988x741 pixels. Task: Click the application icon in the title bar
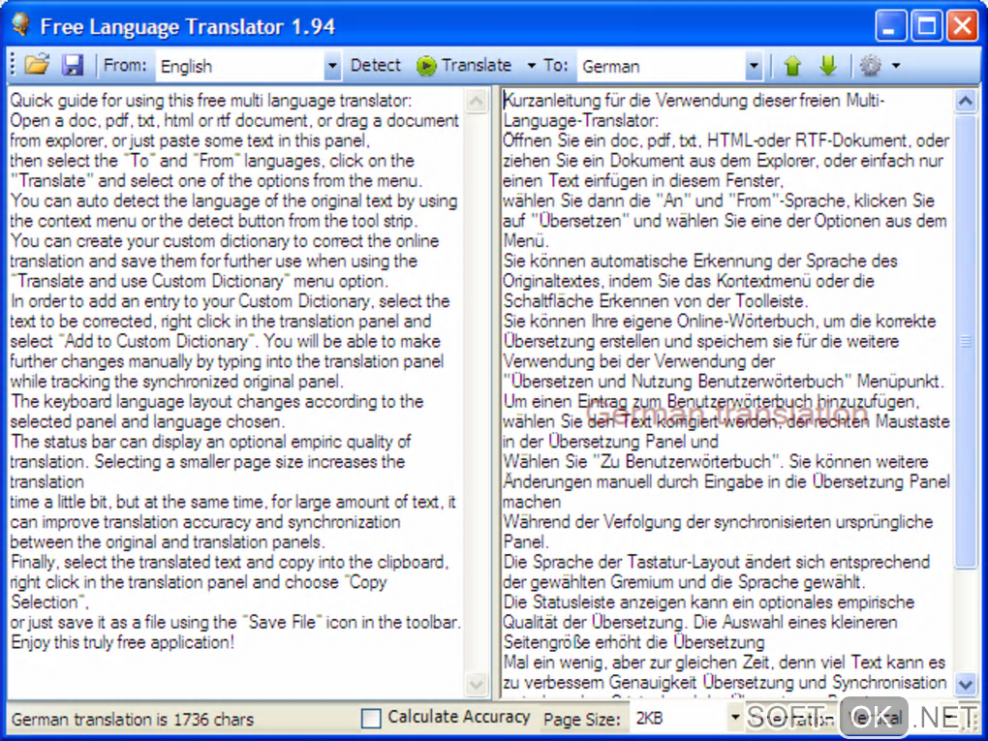click(x=20, y=25)
